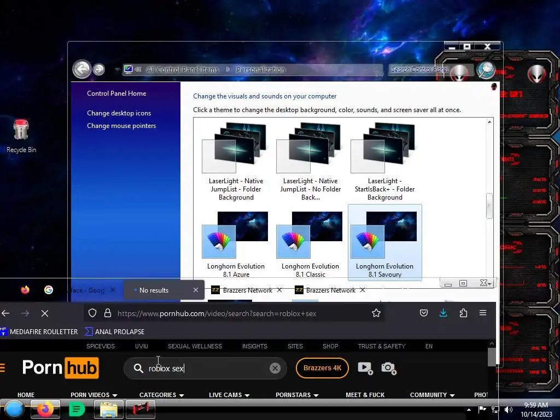Click the browser Forward arrow
The height and width of the screenshot is (420, 560).
pos(25,313)
